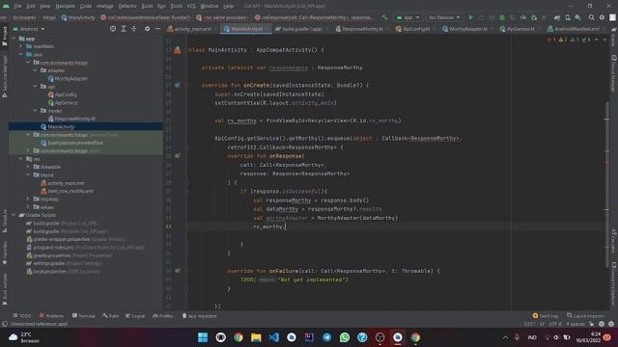
Task: Open the Terminal tool window
Action: coord(84,315)
